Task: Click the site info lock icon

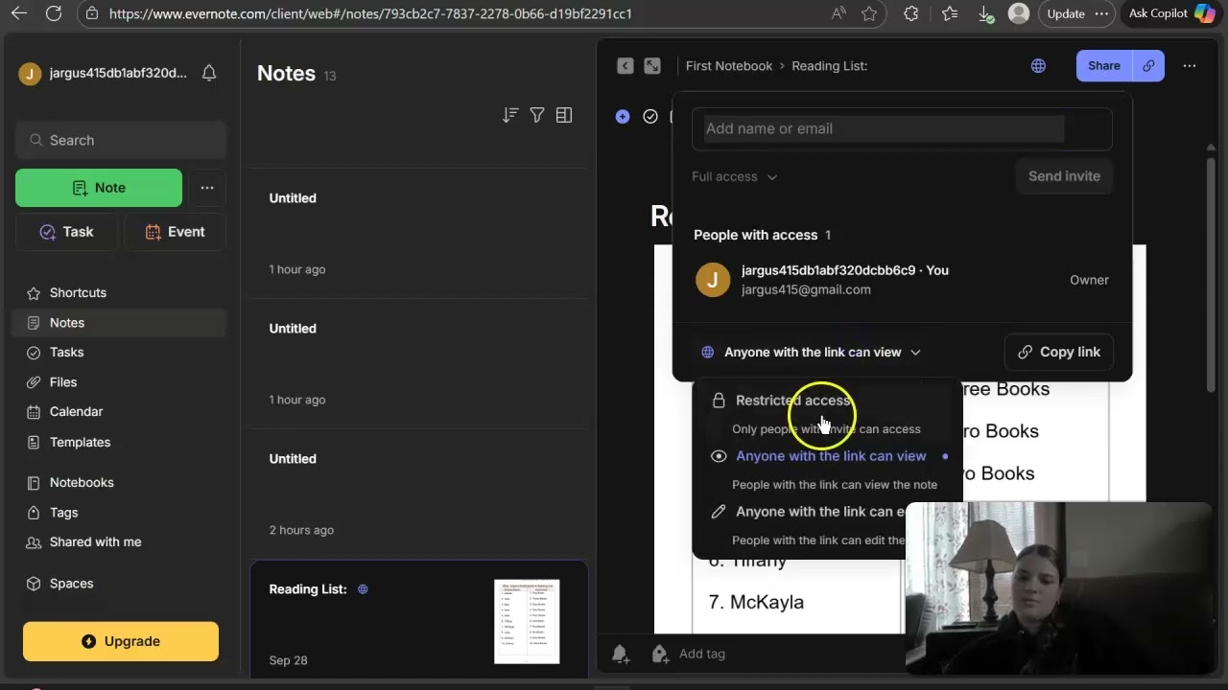Action: [92, 13]
